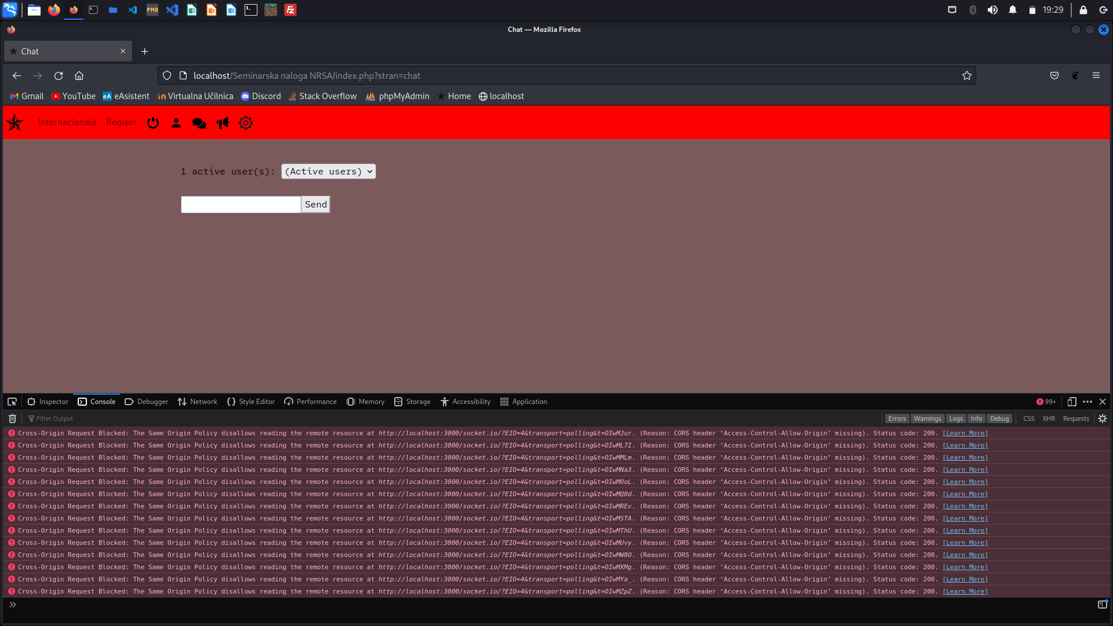Image resolution: width=1113 pixels, height=626 pixels.
Task: Click the megaphone announcements icon
Action: (223, 123)
